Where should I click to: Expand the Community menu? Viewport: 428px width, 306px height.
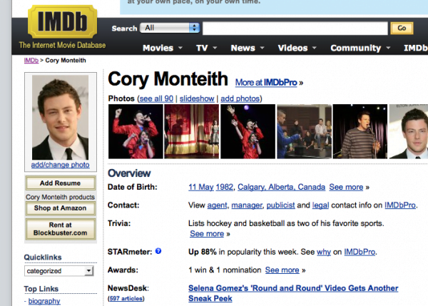[360, 48]
